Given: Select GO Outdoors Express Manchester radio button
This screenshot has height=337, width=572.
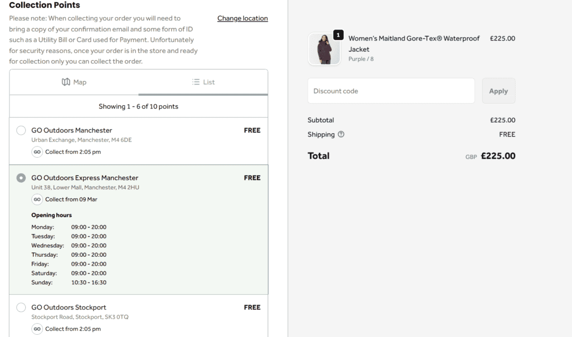Looking at the screenshot, I should tap(21, 178).
